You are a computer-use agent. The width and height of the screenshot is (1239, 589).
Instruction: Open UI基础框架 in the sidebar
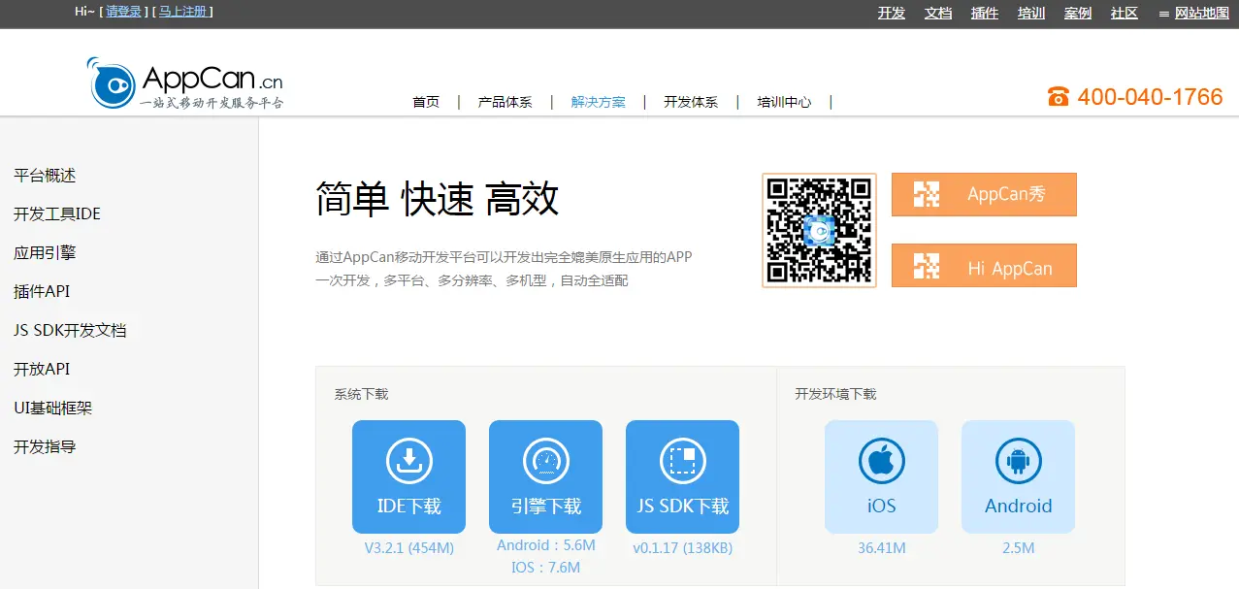pyautogui.click(x=53, y=409)
